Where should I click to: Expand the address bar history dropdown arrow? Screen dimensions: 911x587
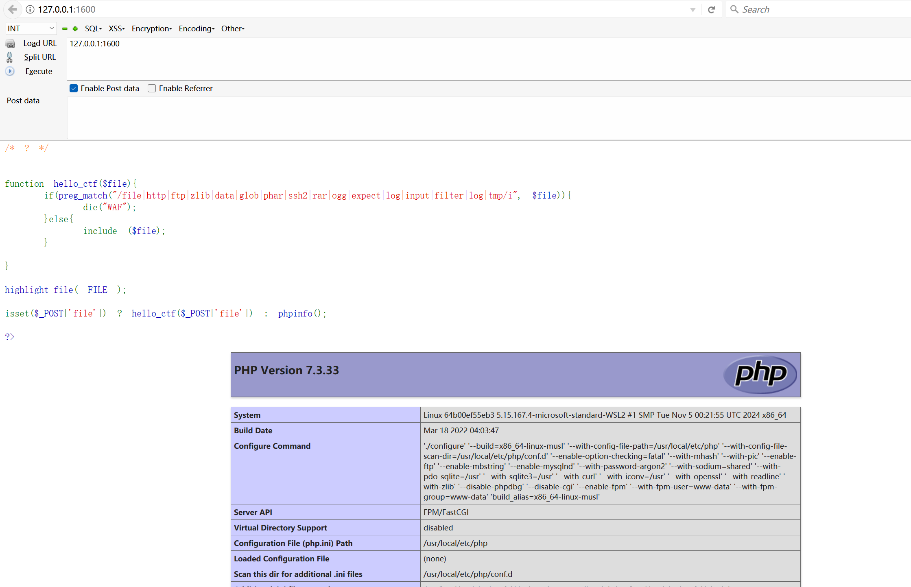tap(693, 10)
